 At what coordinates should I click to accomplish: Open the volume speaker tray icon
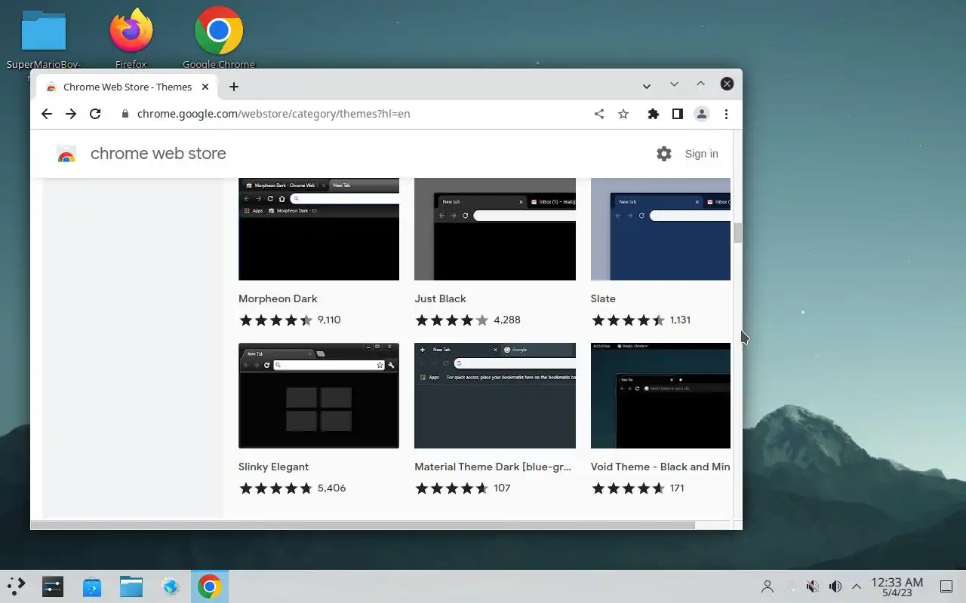(835, 586)
